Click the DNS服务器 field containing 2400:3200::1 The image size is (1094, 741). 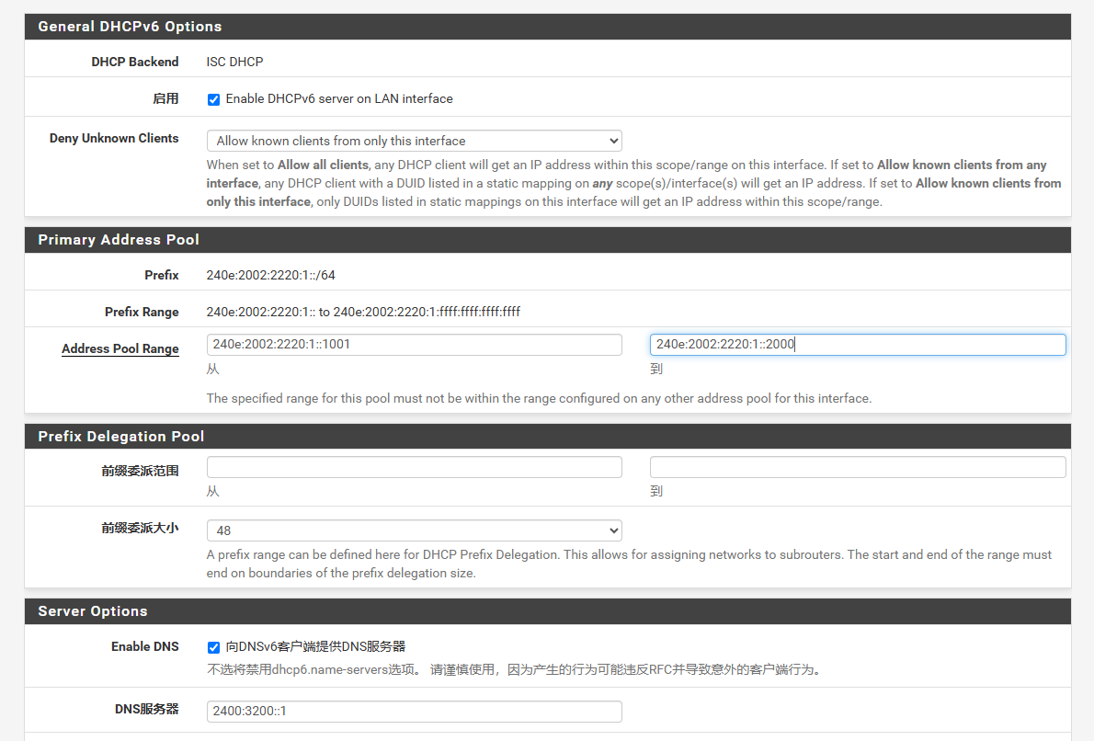(x=414, y=712)
